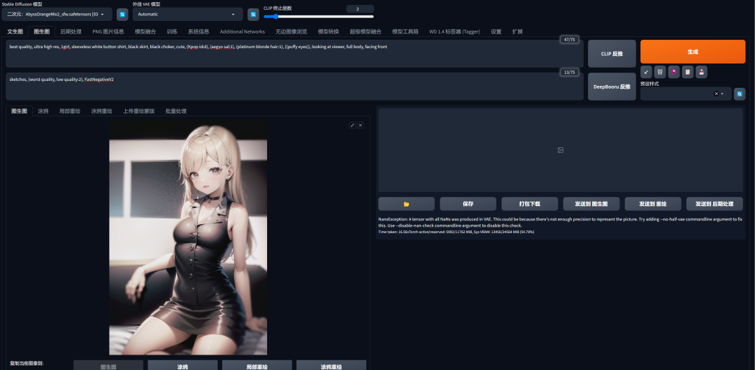Image resolution: width=755 pixels, height=370 pixels.
Task: Open the output folder via folder icon
Action: 406,204
